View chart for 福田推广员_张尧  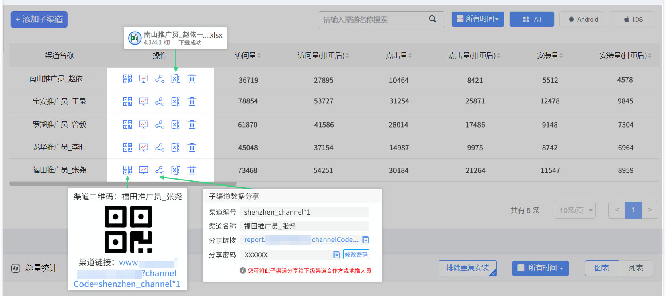[143, 170]
